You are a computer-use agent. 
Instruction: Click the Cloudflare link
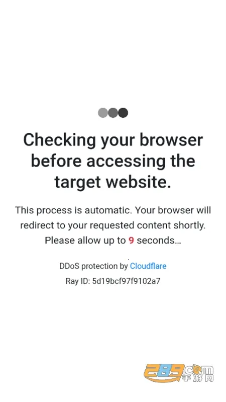point(148,266)
